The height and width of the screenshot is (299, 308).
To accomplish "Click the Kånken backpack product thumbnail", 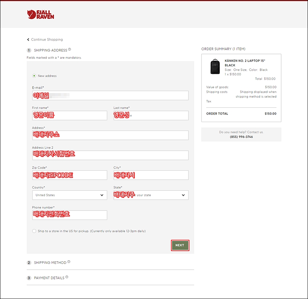I will pyautogui.click(x=215, y=67).
